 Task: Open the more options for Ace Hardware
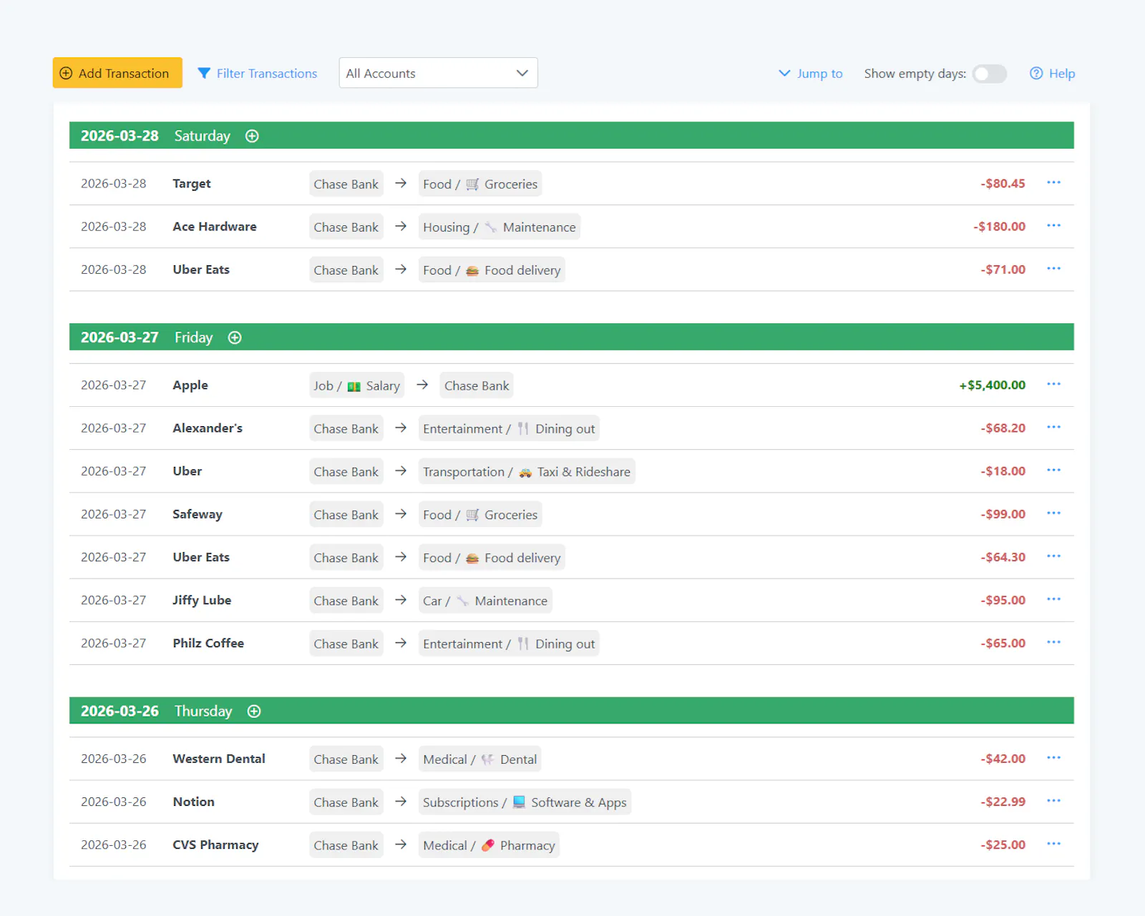point(1053,226)
